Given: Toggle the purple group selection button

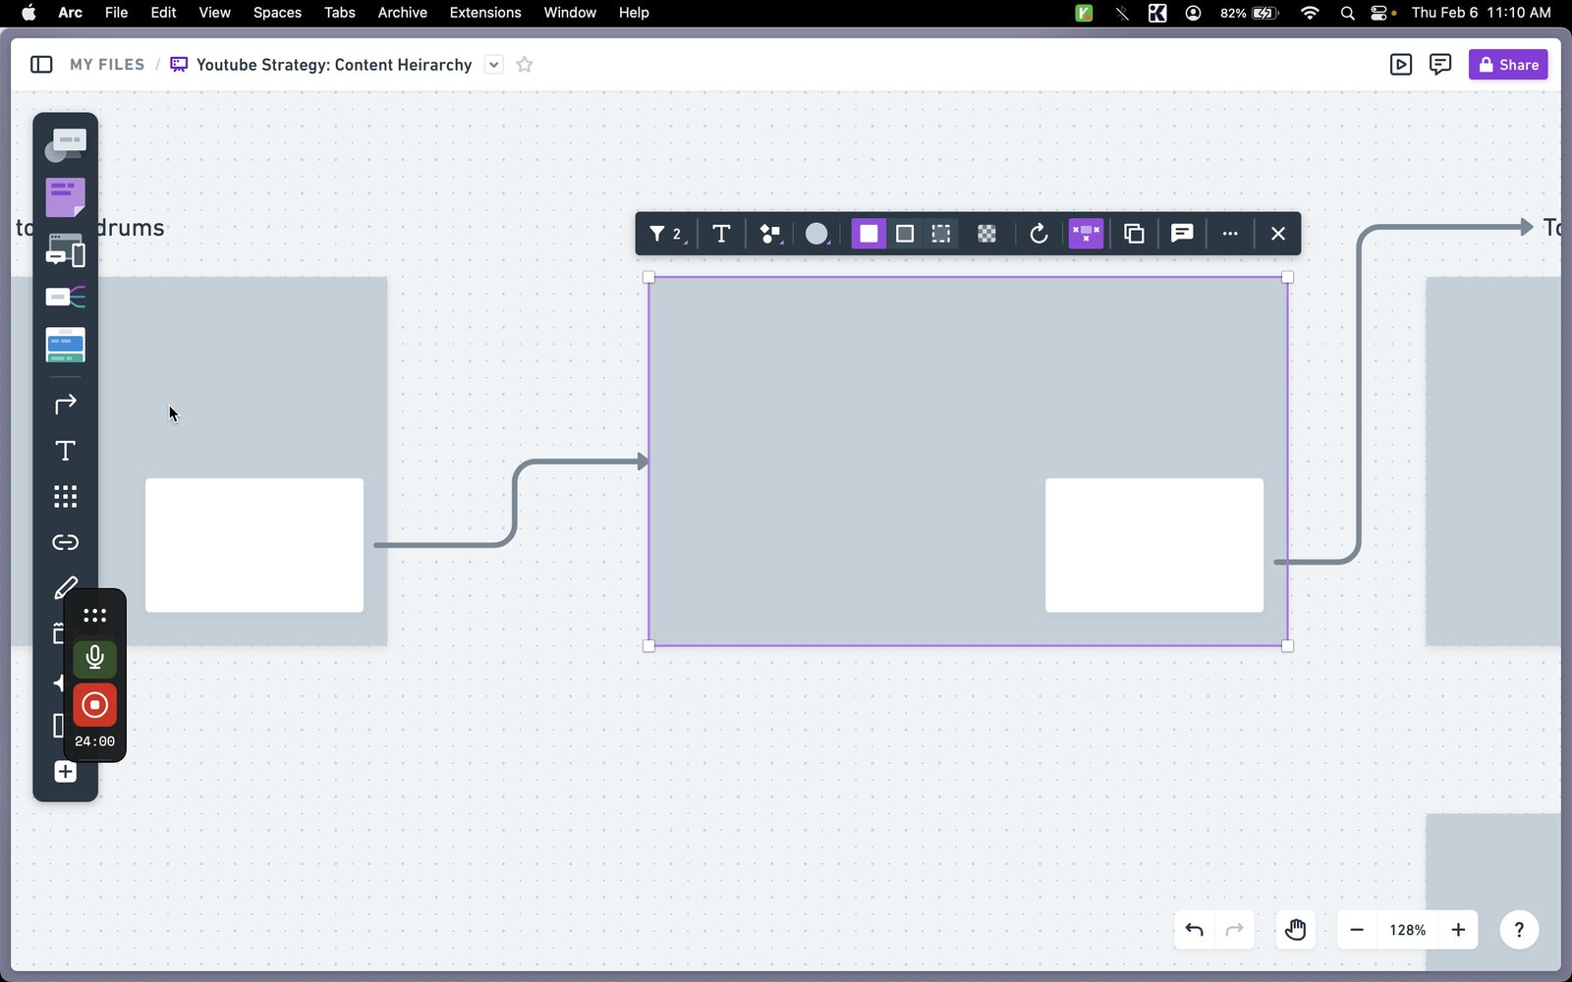Looking at the screenshot, I should pyautogui.click(x=1086, y=234).
